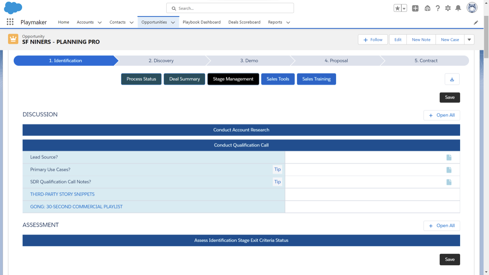Open the Process Status view
The width and height of the screenshot is (489, 275).
coord(141,79)
